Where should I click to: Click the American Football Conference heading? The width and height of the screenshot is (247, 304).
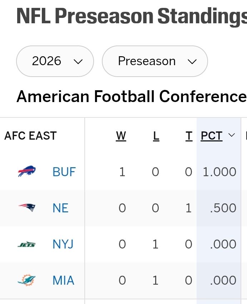132,96
